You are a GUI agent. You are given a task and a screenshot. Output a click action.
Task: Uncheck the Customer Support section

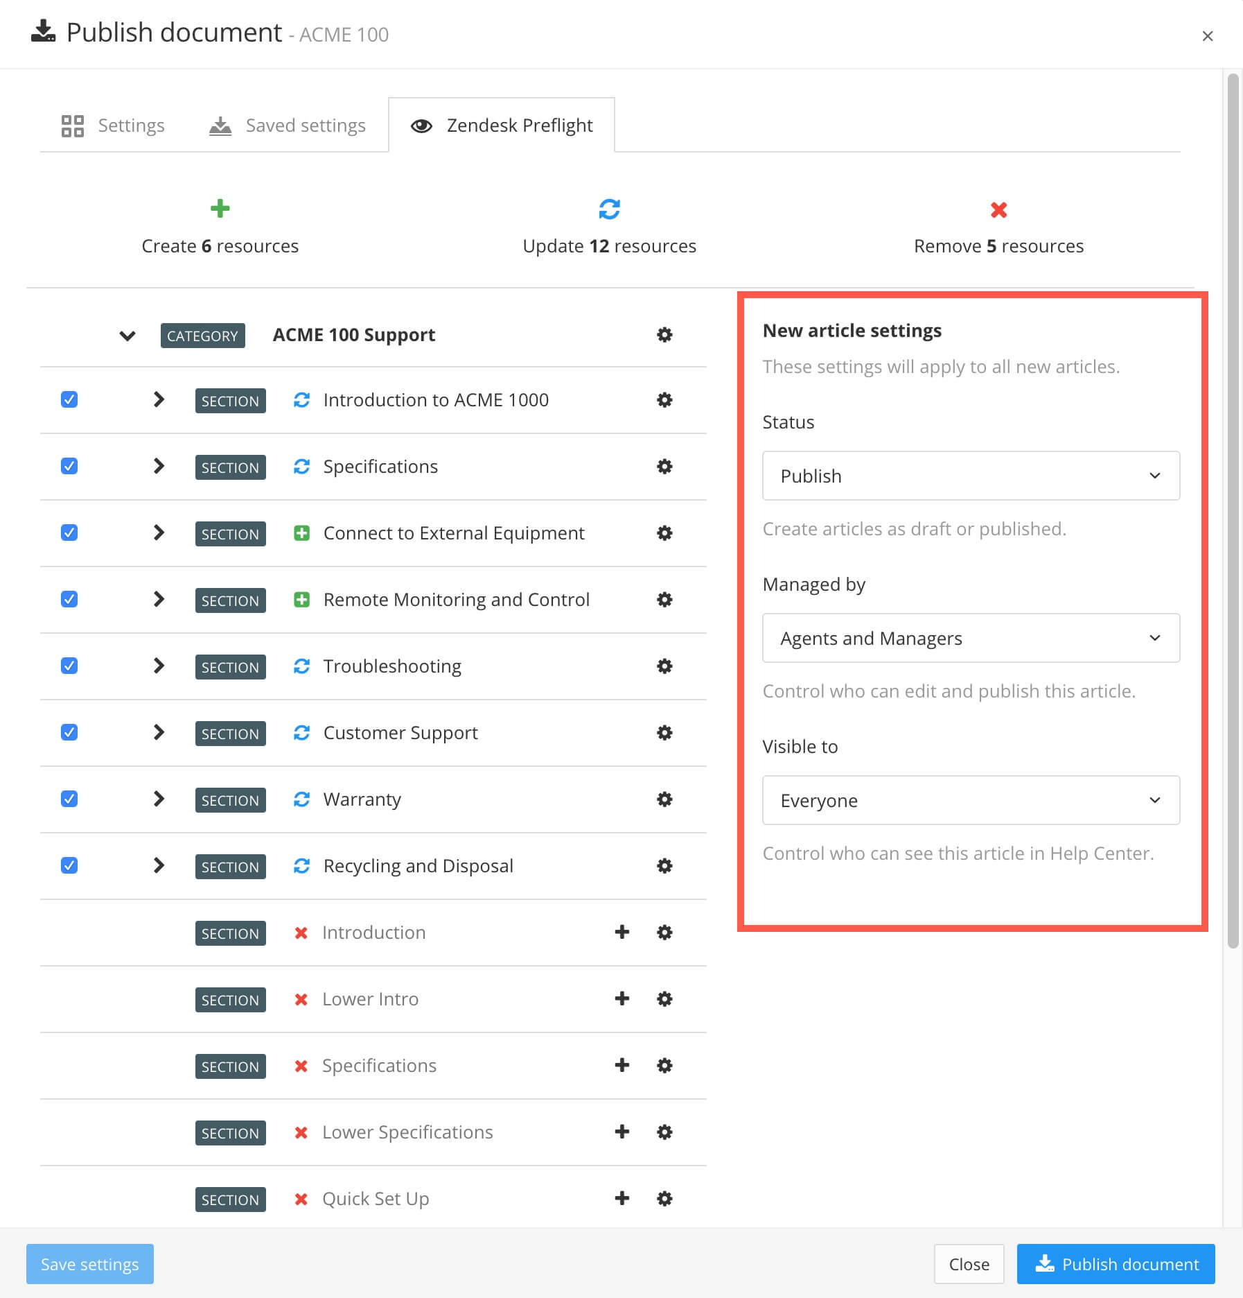(x=69, y=732)
